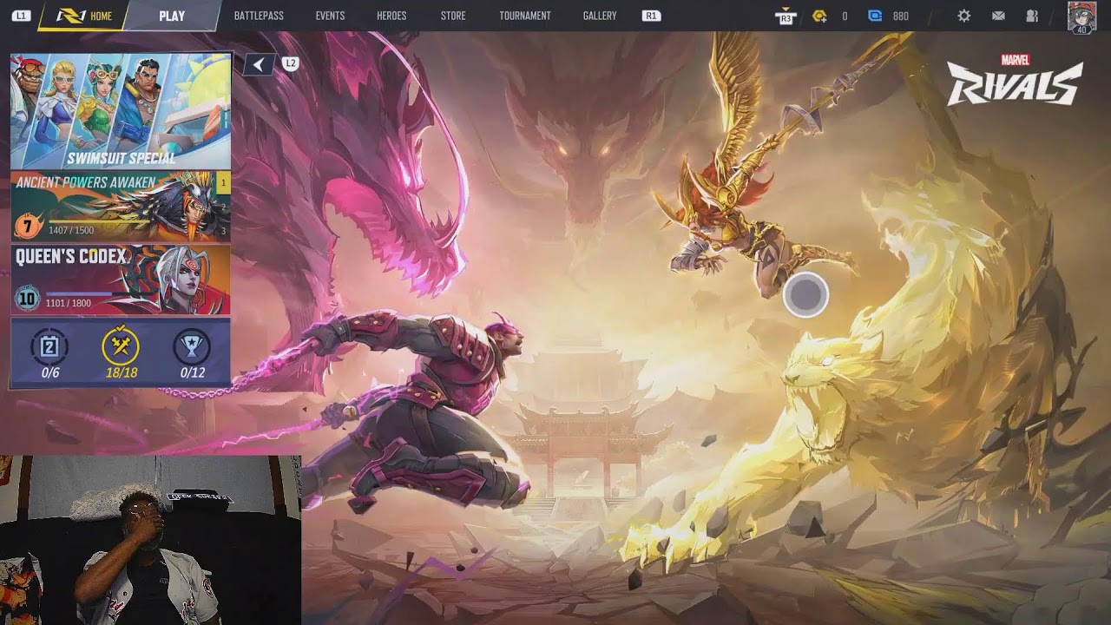Click the R1 bumper icon
This screenshot has width=1111, height=625.
tap(651, 16)
